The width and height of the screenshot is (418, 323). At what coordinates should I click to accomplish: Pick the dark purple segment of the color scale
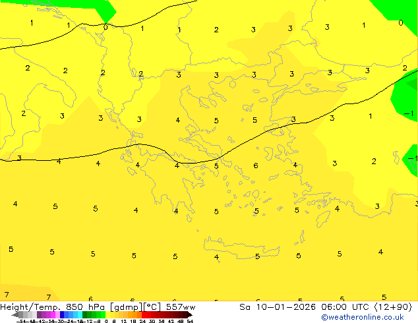(x=39, y=315)
